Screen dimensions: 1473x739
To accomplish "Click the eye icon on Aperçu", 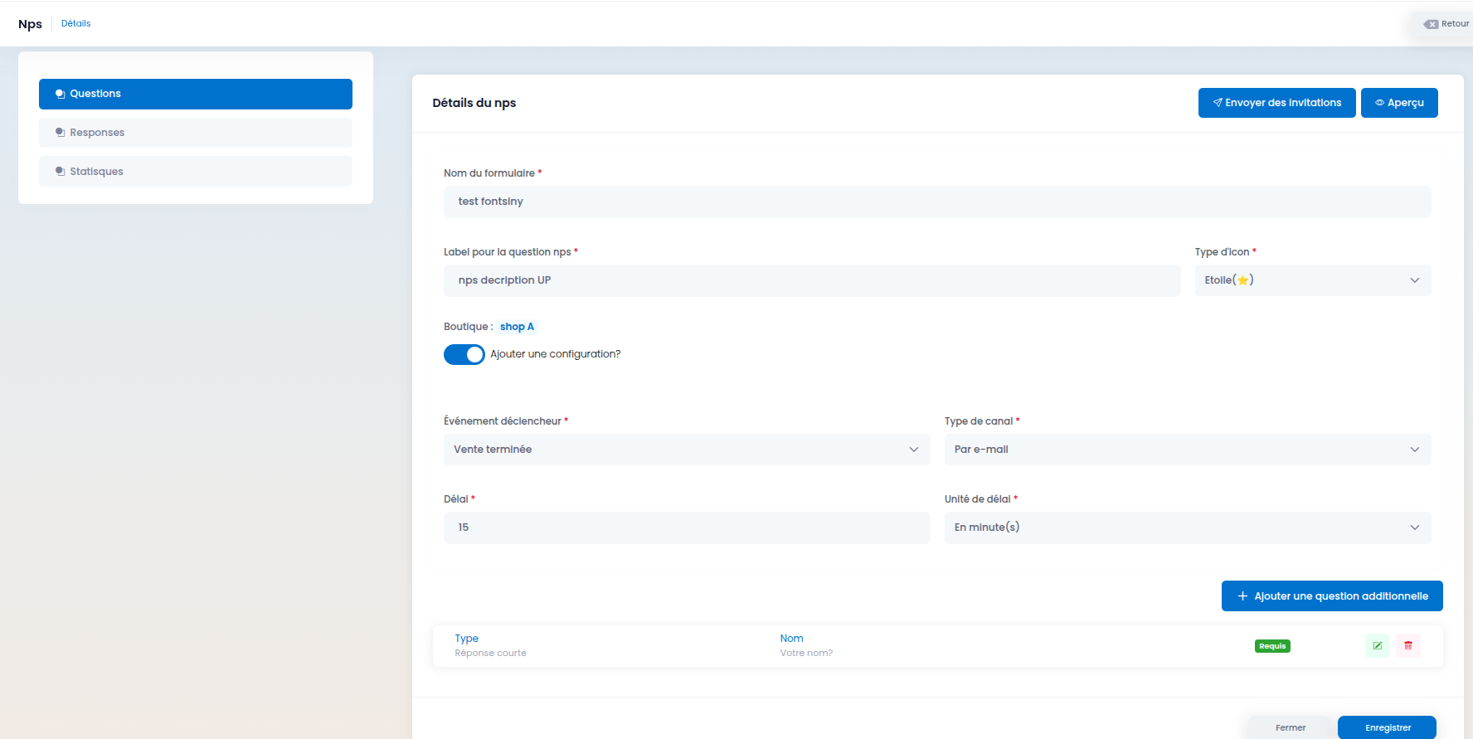I will click(x=1379, y=103).
